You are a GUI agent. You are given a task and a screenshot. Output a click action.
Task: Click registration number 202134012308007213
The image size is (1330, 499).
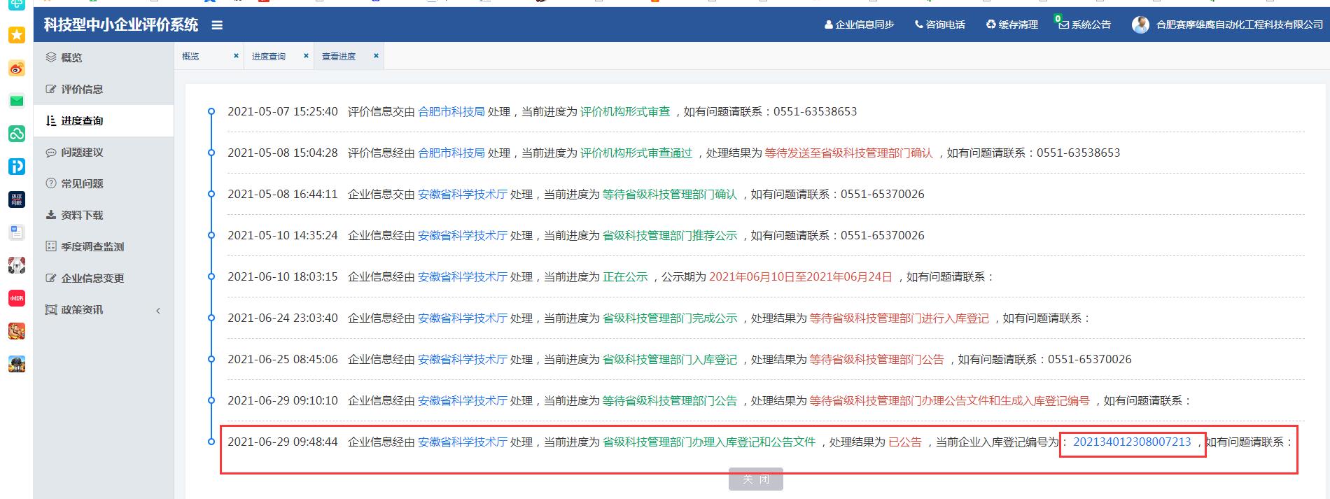tap(1132, 442)
